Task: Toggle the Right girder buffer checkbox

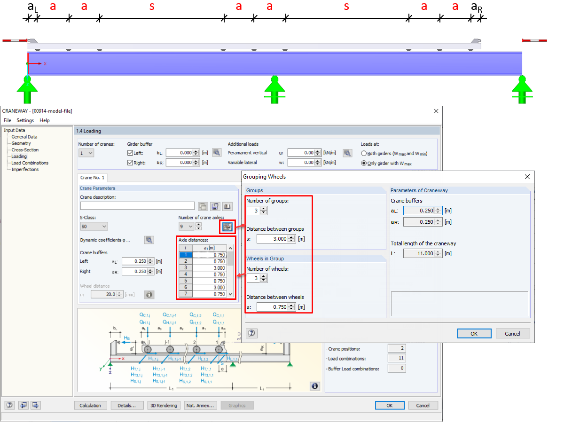Action: [131, 163]
